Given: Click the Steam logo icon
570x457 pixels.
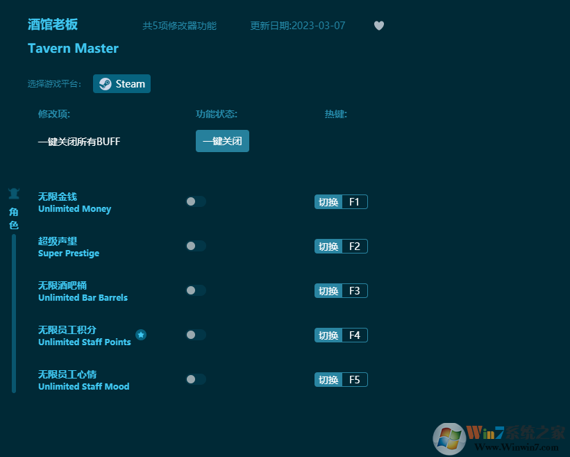Looking at the screenshot, I should point(105,84).
